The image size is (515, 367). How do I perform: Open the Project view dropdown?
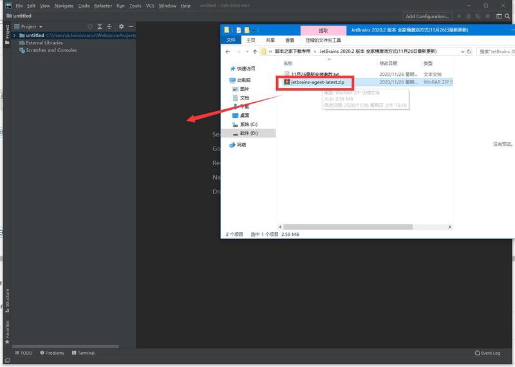click(28, 26)
